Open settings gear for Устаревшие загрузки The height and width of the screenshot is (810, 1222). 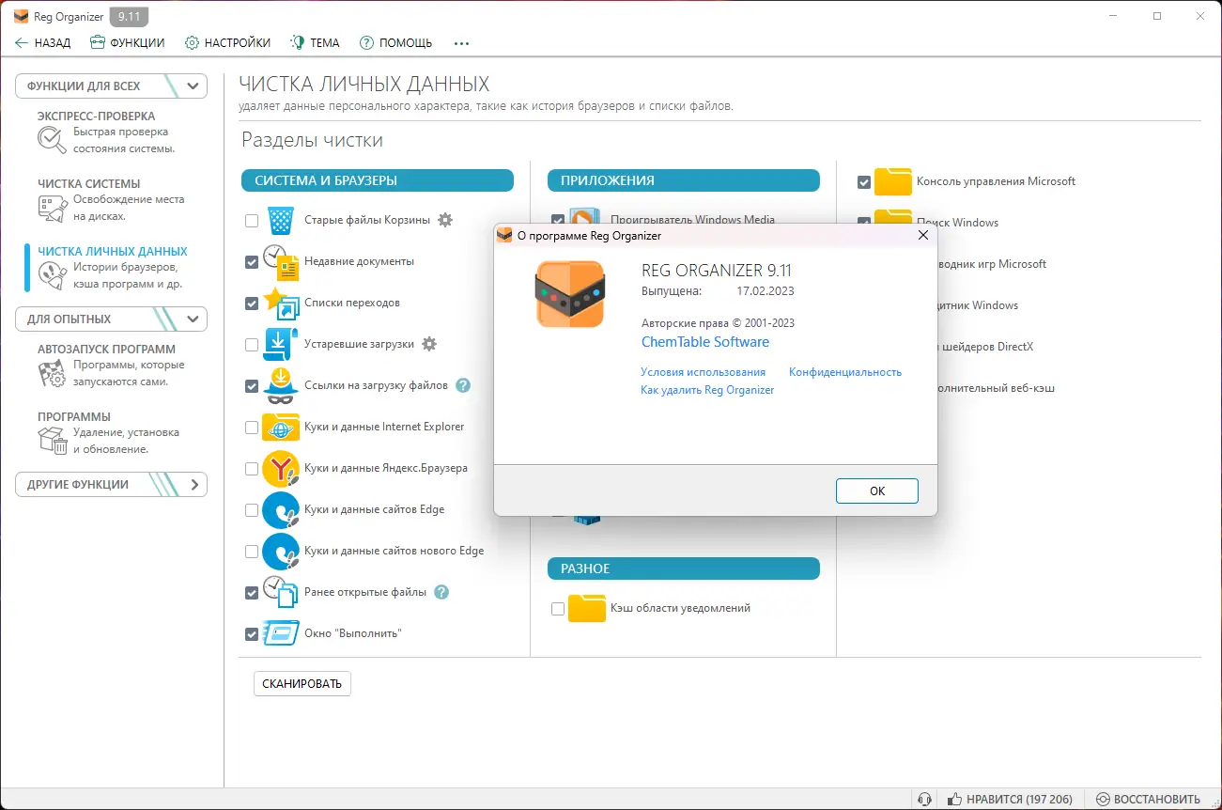pyautogui.click(x=429, y=344)
